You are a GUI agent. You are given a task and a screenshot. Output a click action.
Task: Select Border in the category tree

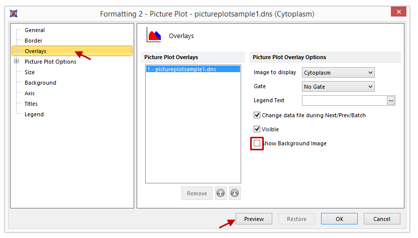[34, 41]
